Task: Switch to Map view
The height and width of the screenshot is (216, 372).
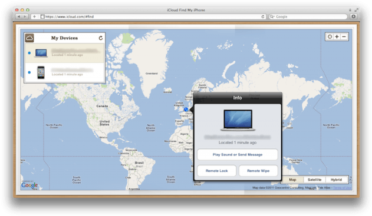Action: 292,180
